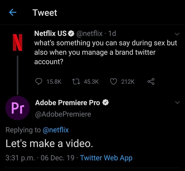This screenshot has height=171, width=185.
Task: Click Adobe Premiere Pro's verified badge
Action: pyautogui.click(x=106, y=103)
